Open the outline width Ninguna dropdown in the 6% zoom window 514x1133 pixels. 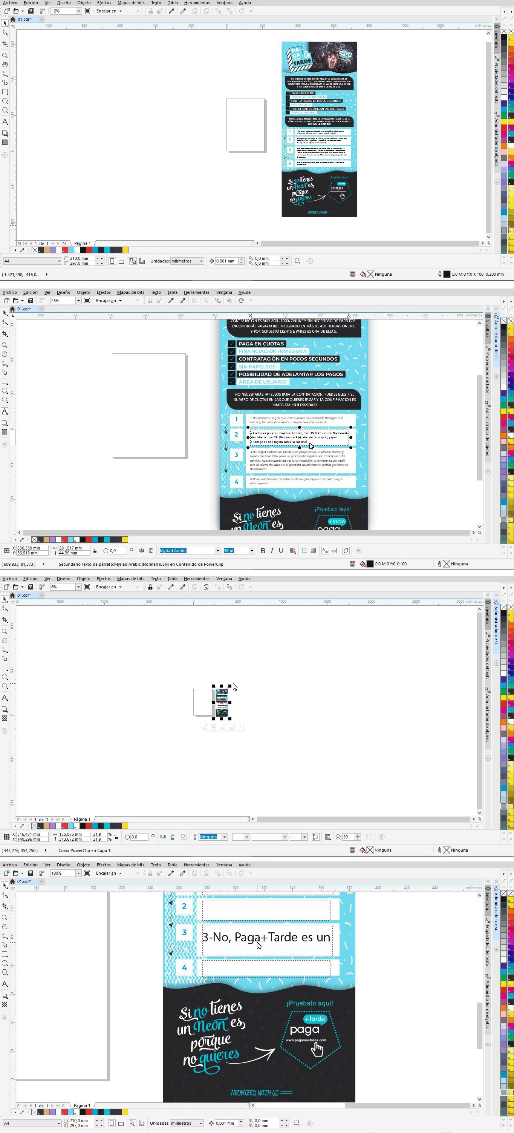(x=225, y=837)
